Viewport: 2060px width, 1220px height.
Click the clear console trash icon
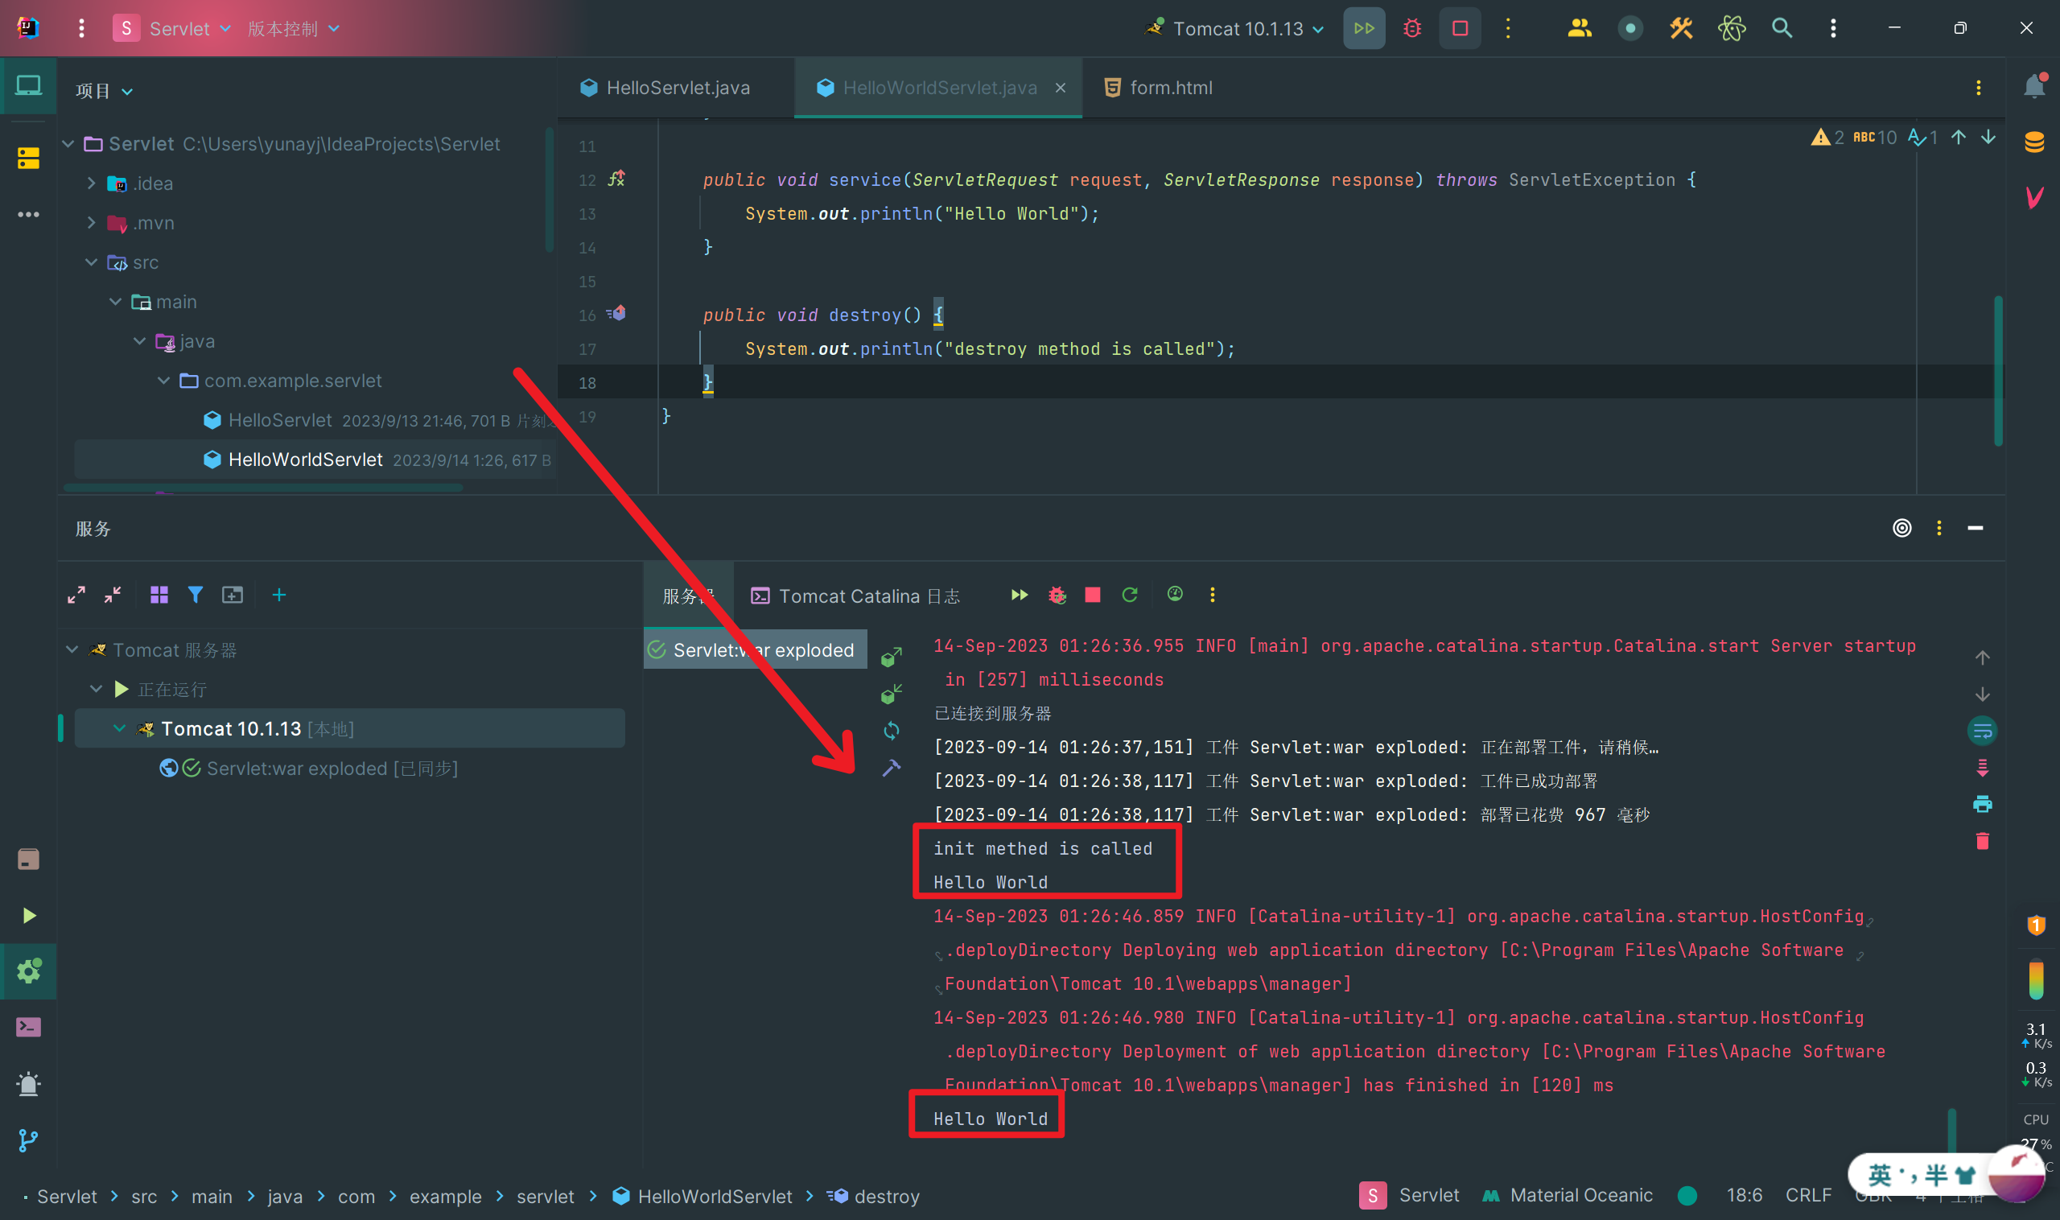(1982, 841)
